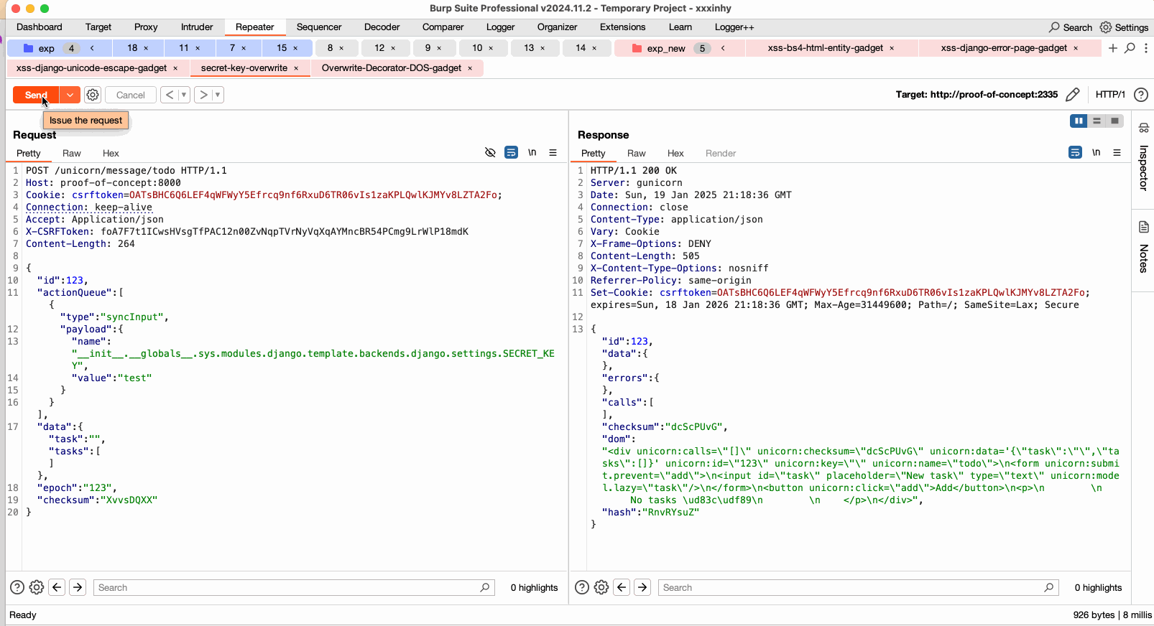Collapse the exp_new tab group chevron
The height and width of the screenshot is (626, 1154).
click(723, 48)
